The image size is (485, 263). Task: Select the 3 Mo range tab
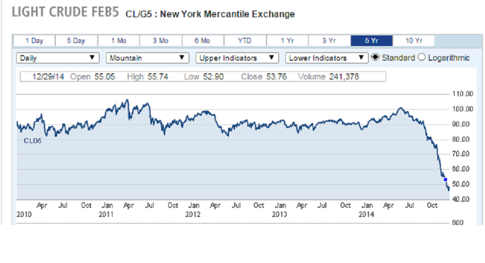(160, 41)
